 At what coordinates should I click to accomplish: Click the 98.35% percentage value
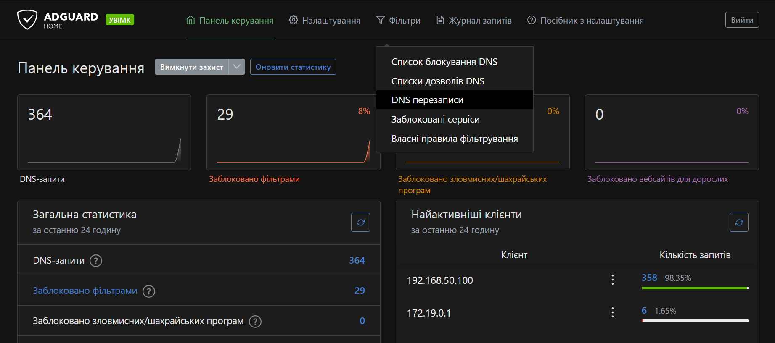[x=678, y=278]
